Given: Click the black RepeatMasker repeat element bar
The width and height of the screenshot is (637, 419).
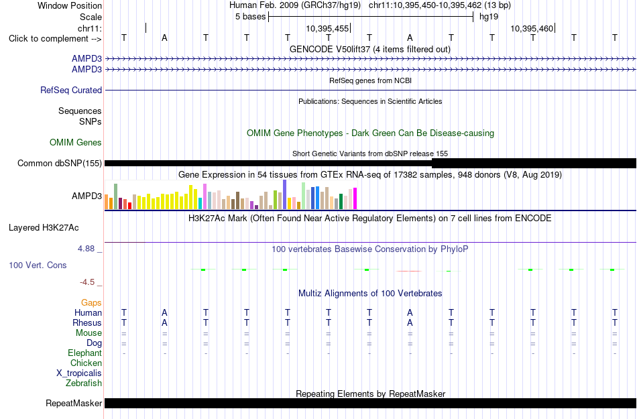Looking at the screenshot, I should click(x=371, y=403).
